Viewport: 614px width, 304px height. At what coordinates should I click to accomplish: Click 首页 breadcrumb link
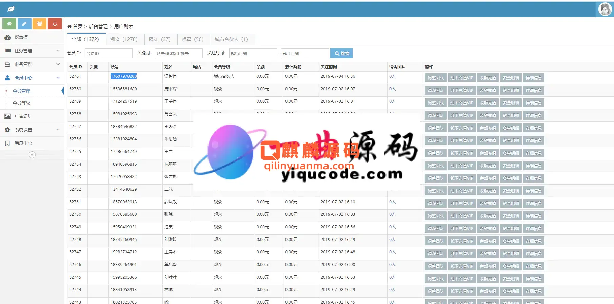point(78,26)
